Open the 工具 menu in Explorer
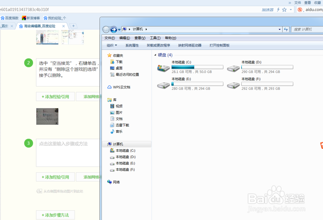This screenshot has height=220, width=323. click(x=155, y=38)
